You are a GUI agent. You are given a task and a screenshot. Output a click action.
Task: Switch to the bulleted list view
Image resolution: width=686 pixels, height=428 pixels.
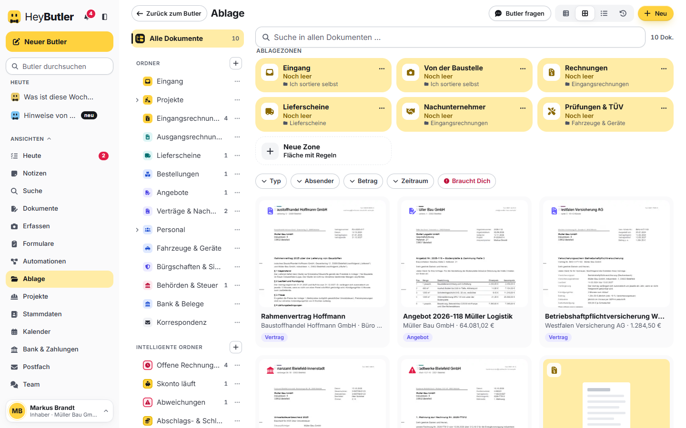[x=604, y=13]
